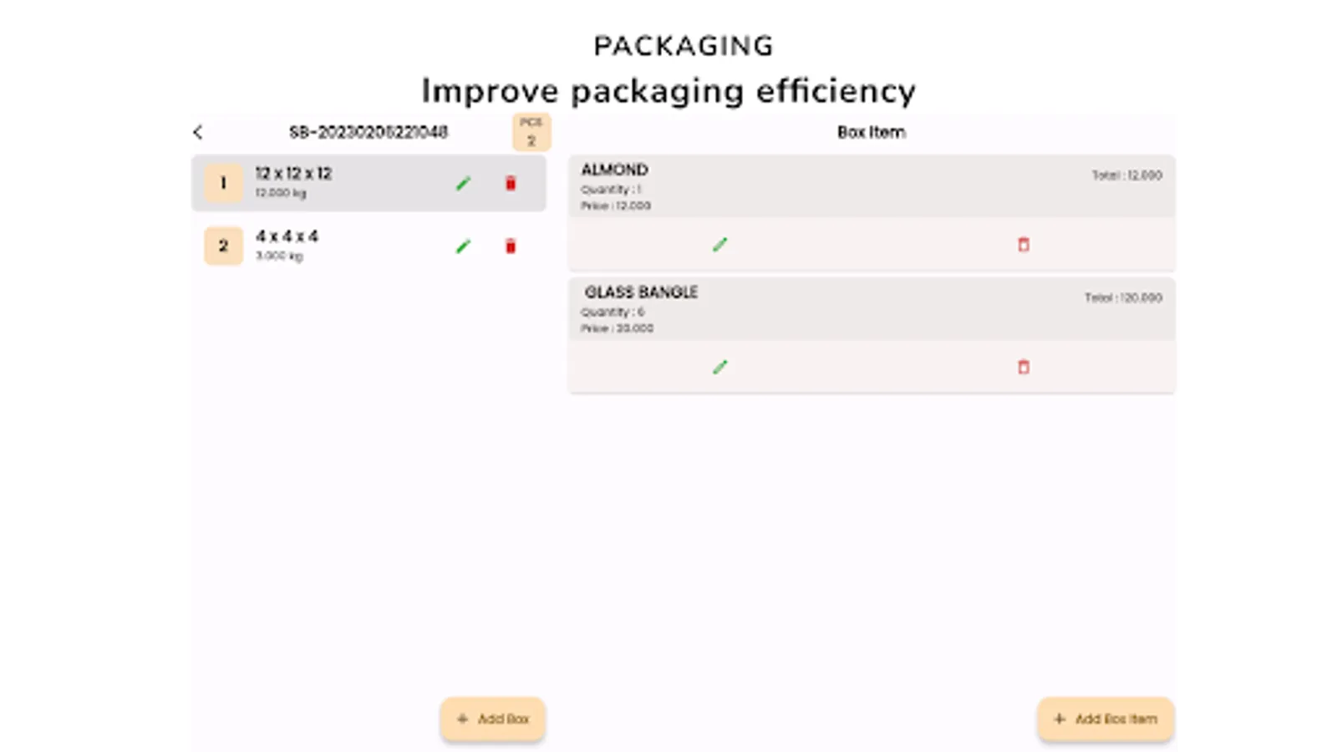Tap the number 1 box badge

(x=223, y=183)
